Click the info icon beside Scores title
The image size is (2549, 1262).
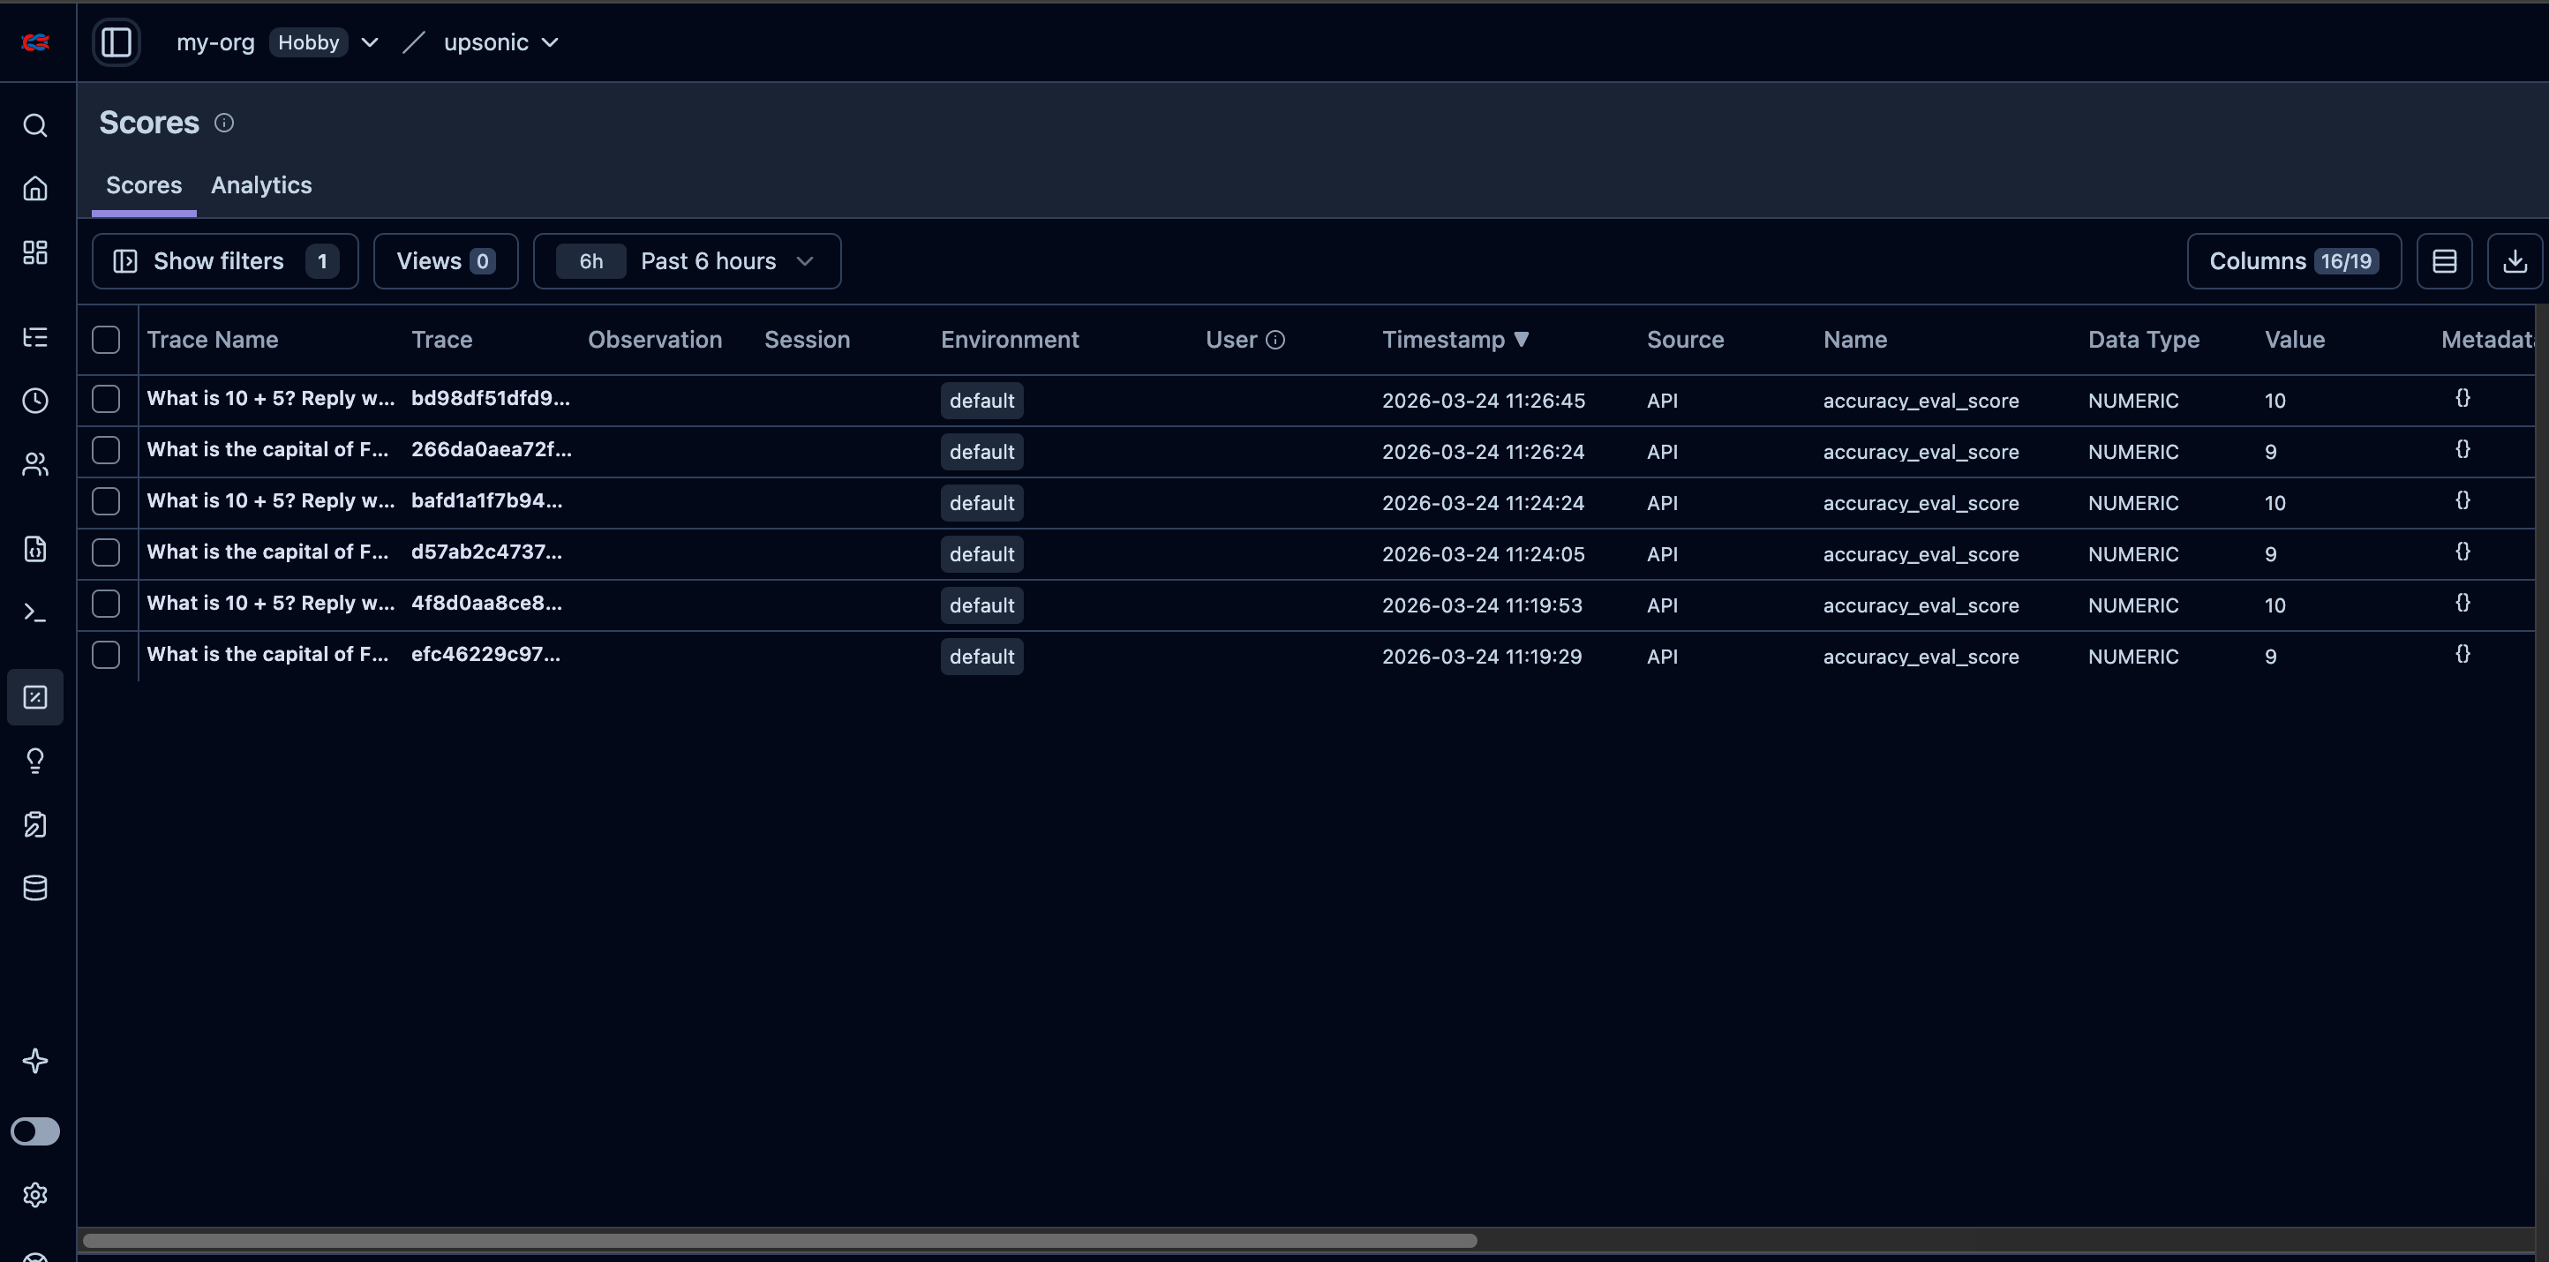pyautogui.click(x=224, y=123)
